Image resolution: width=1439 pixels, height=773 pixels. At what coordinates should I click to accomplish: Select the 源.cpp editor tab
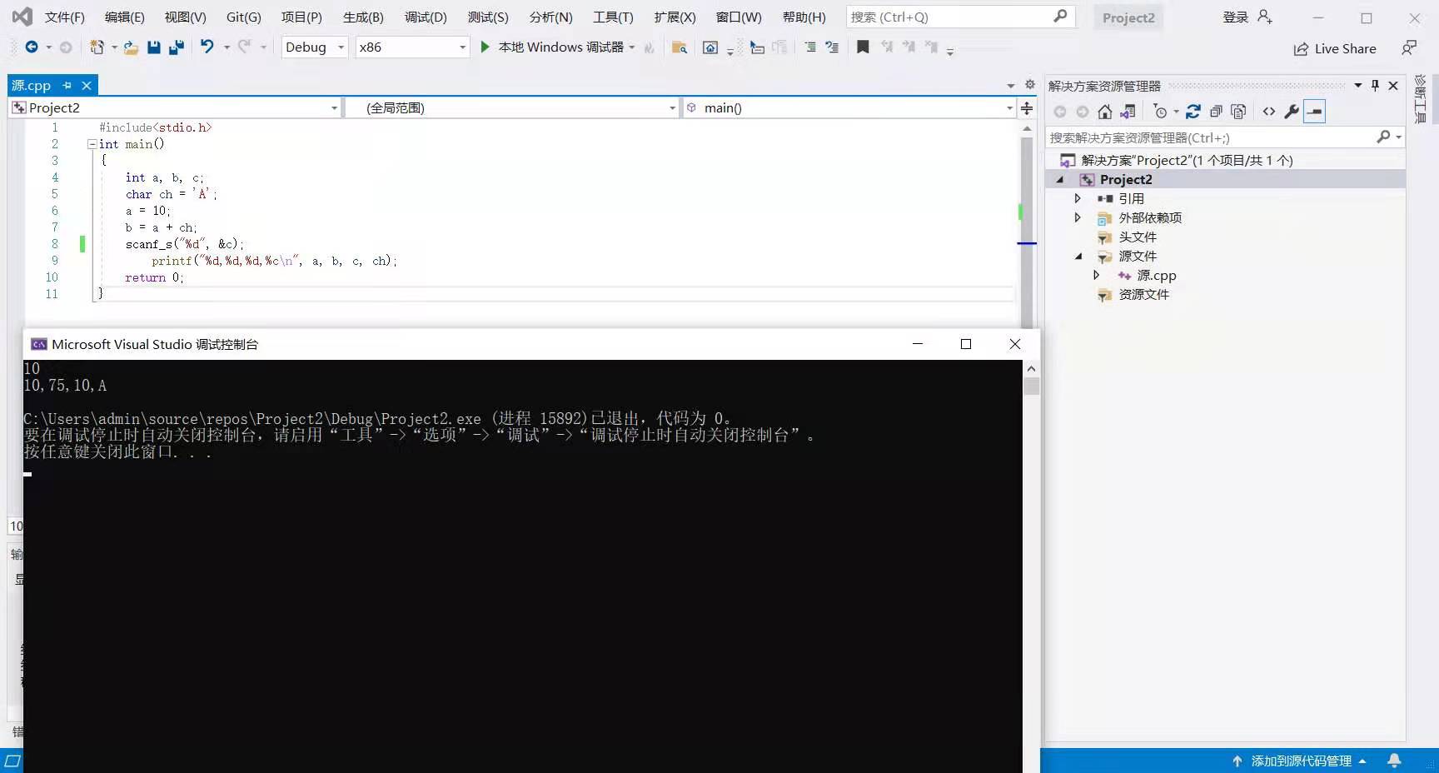pos(32,85)
